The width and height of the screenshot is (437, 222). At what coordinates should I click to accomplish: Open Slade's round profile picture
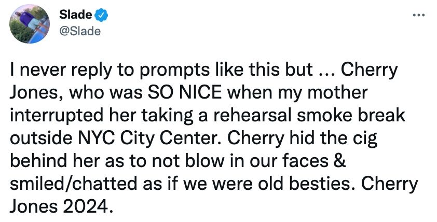pyautogui.click(x=30, y=24)
